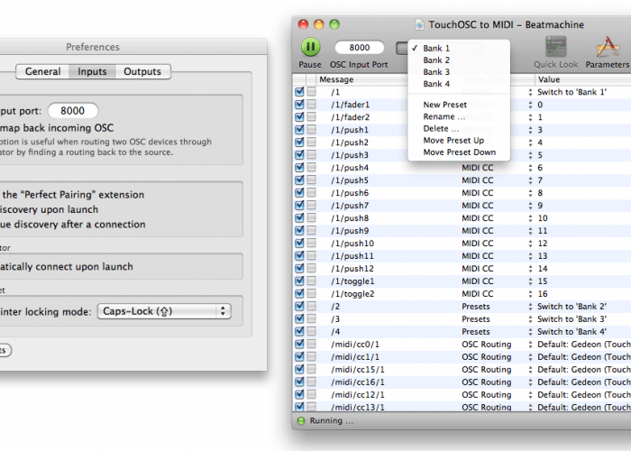Switch to the General preferences tab

(42, 71)
